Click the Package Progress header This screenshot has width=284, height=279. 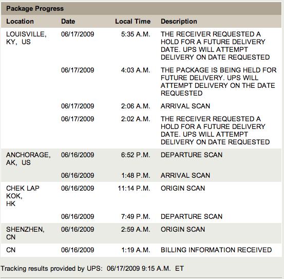[x=35, y=9]
